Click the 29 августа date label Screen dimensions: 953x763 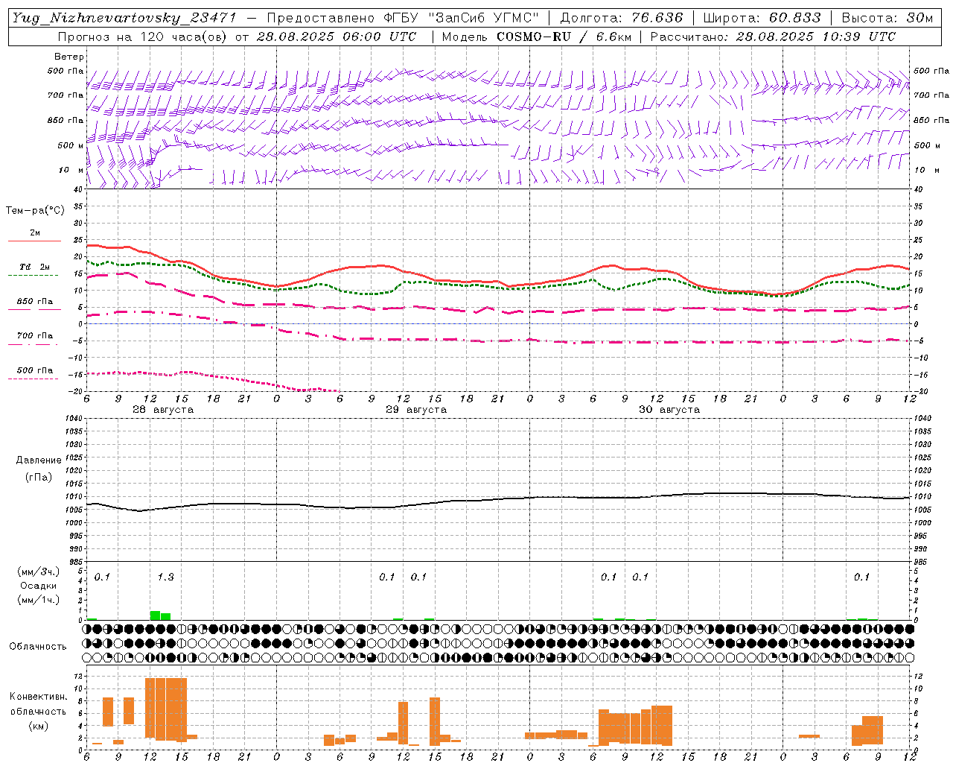tap(416, 410)
